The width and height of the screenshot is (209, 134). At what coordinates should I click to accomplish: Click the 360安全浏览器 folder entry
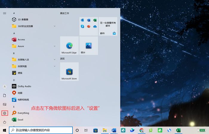(x=33, y=26)
